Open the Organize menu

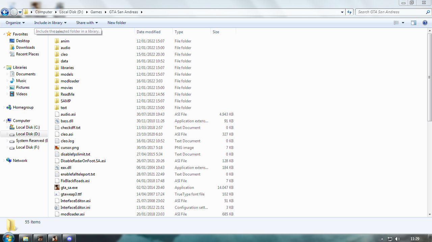15,23
